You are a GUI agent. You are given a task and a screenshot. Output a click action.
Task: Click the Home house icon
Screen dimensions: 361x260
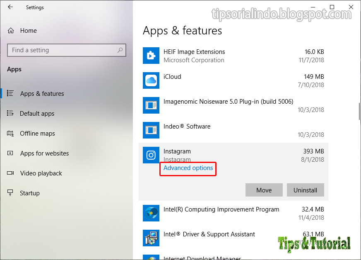[x=11, y=30]
